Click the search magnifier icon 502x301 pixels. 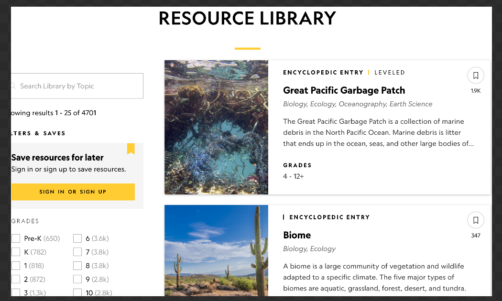click(13, 86)
